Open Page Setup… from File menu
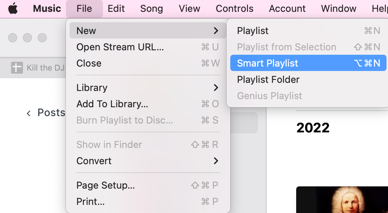The height and width of the screenshot is (213, 388). (x=148, y=185)
